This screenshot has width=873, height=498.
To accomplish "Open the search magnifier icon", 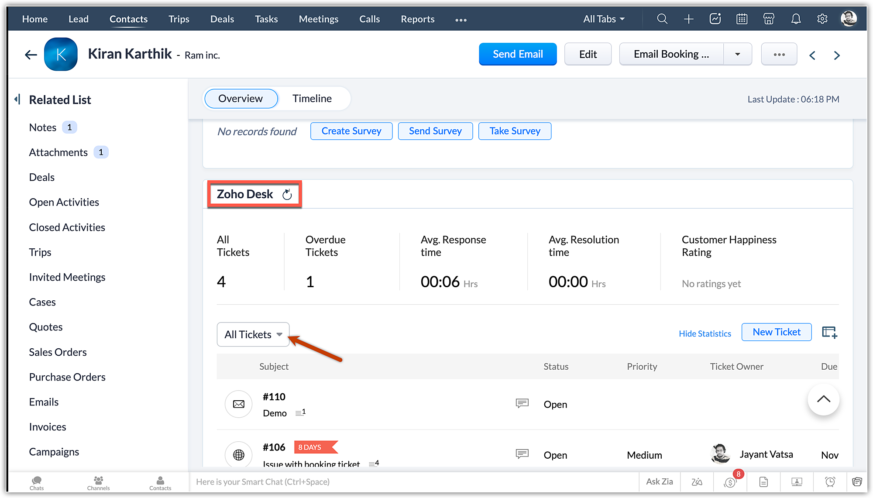I will tap(662, 19).
